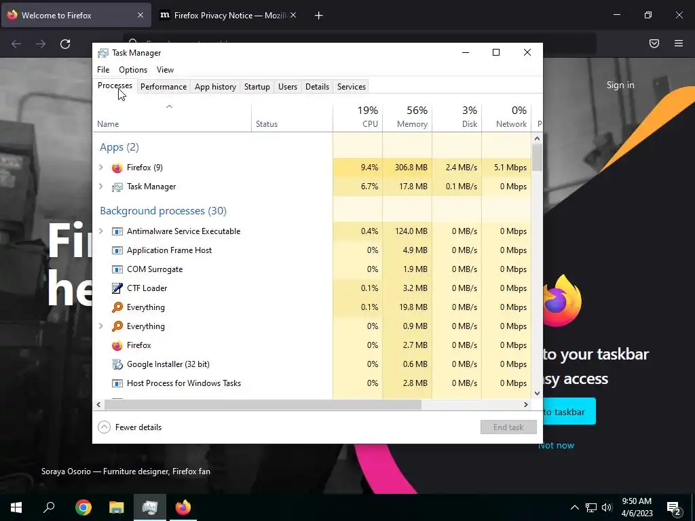695x521 pixels.
Task: Open the volume control in system tray
Action: 607,507
